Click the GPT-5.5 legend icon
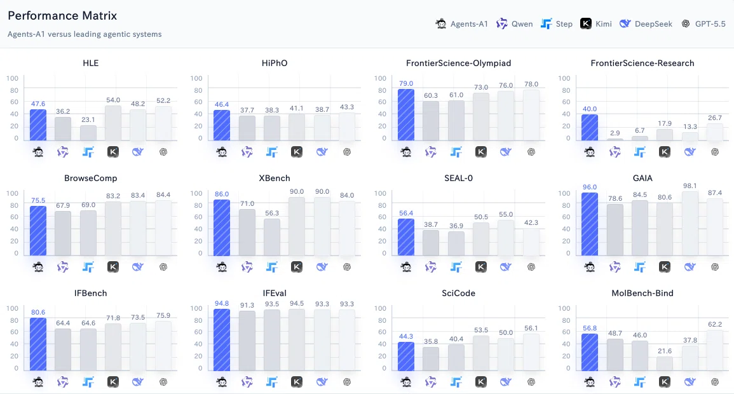The height and width of the screenshot is (394, 734). pyautogui.click(x=686, y=24)
